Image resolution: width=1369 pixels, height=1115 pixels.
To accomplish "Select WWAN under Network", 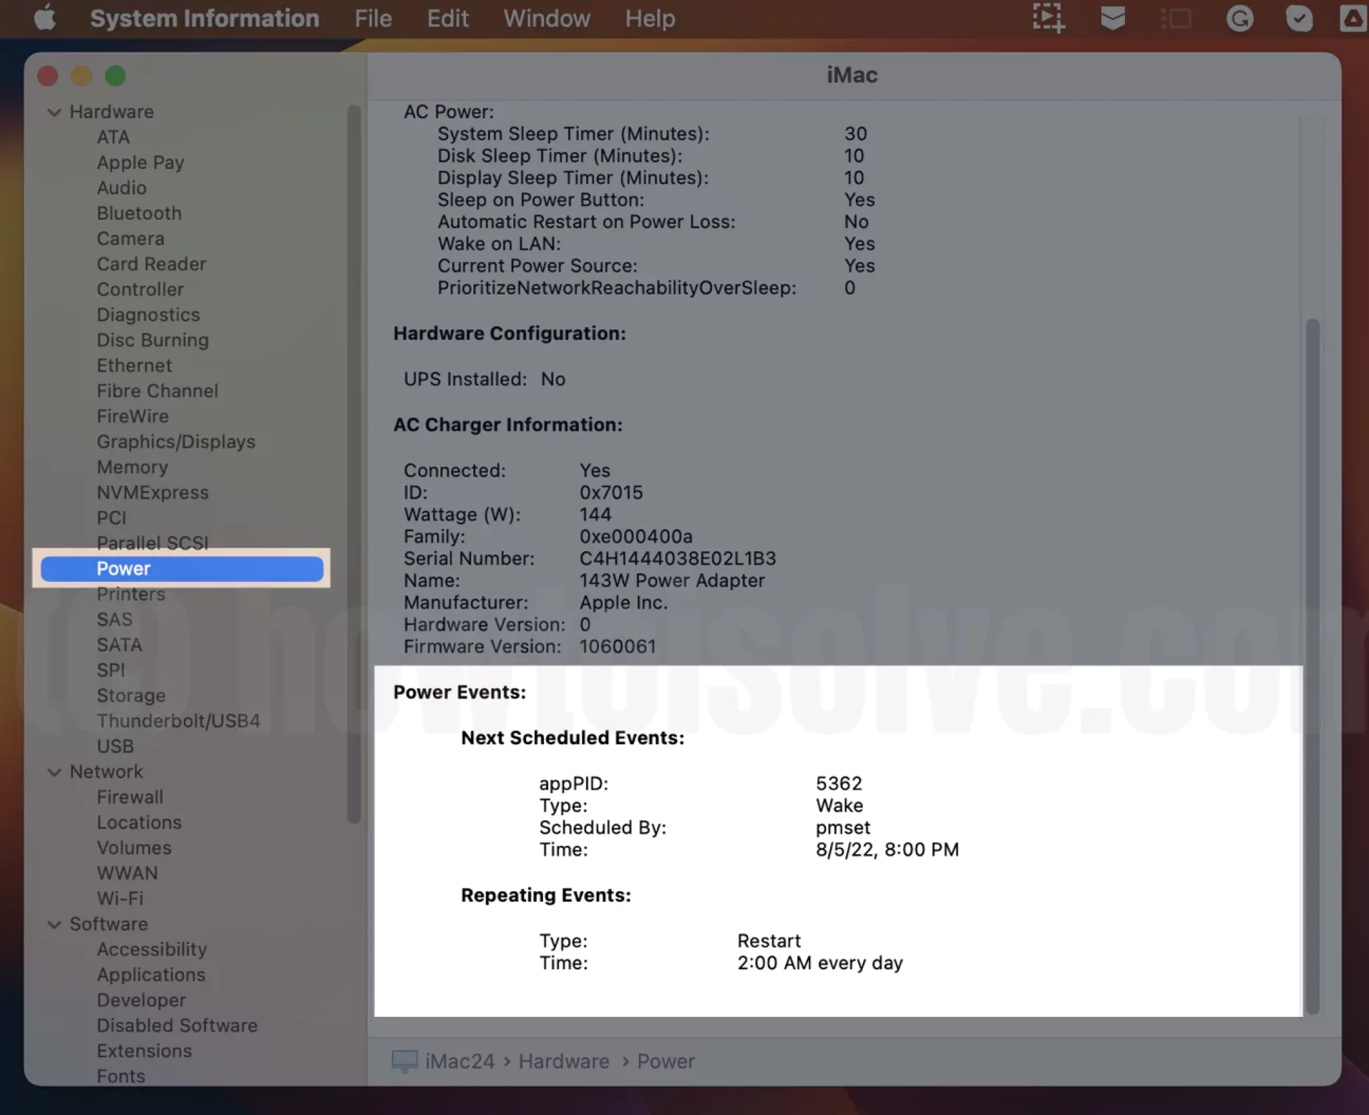I will pos(127,873).
